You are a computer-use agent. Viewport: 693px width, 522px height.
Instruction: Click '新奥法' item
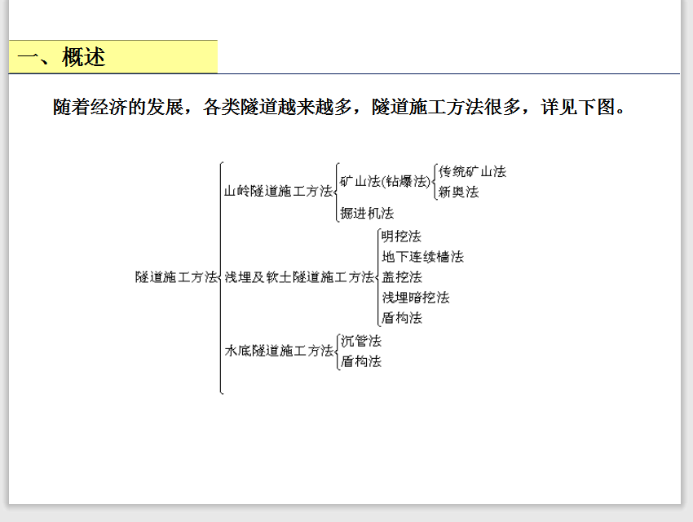pos(459,192)
